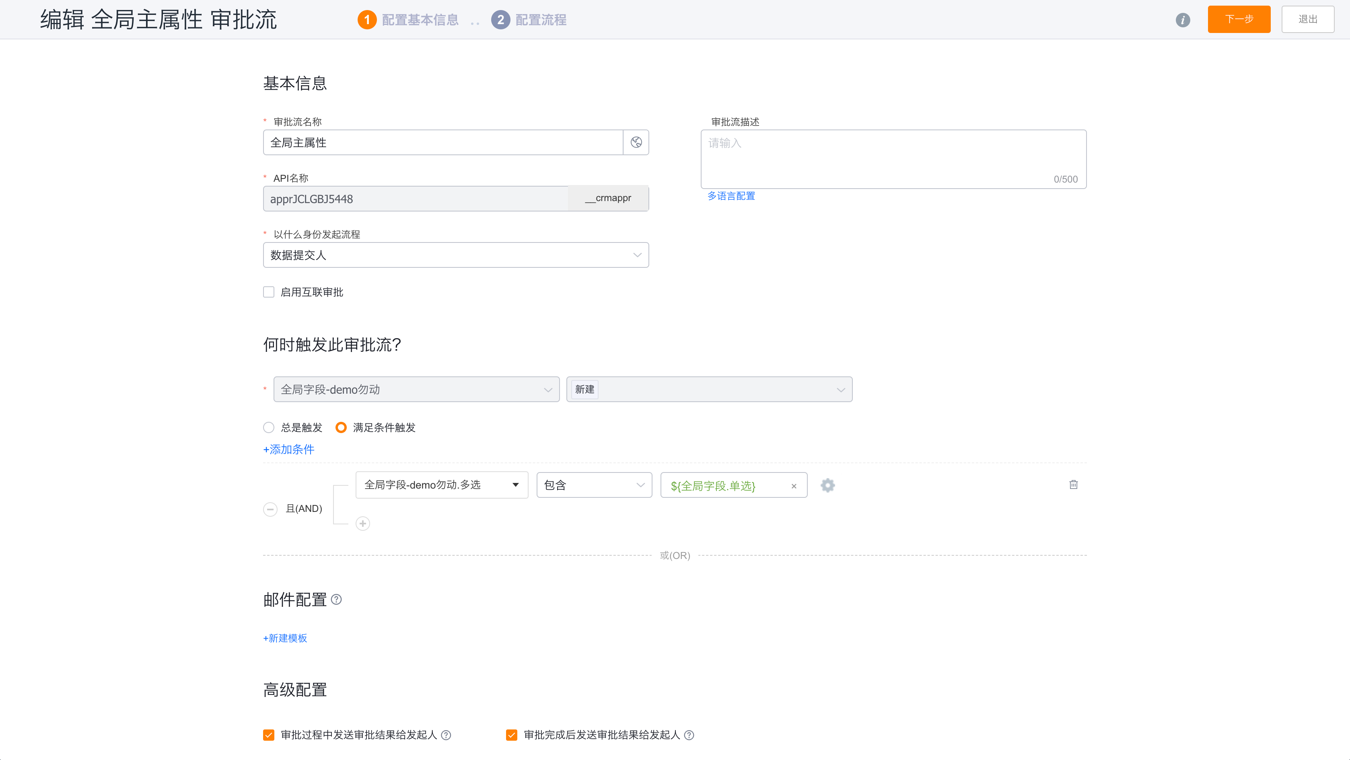Select step 1 配置基本信息
The image size is (1350, 760).
tap(408, 20)
